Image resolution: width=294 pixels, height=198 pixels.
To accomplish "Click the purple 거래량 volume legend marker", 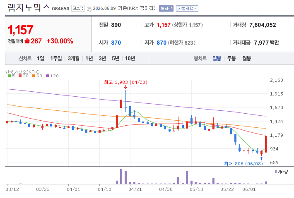I will (x=276, y=172).
